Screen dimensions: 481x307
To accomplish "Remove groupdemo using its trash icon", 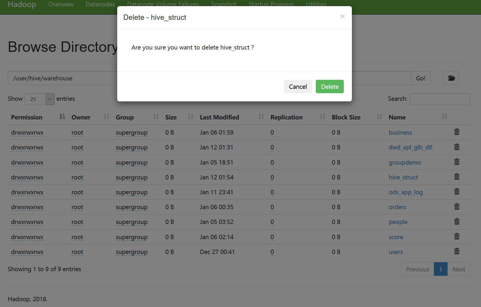I will click(457, 162).
